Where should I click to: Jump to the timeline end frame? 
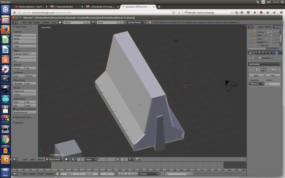[136, 174]
